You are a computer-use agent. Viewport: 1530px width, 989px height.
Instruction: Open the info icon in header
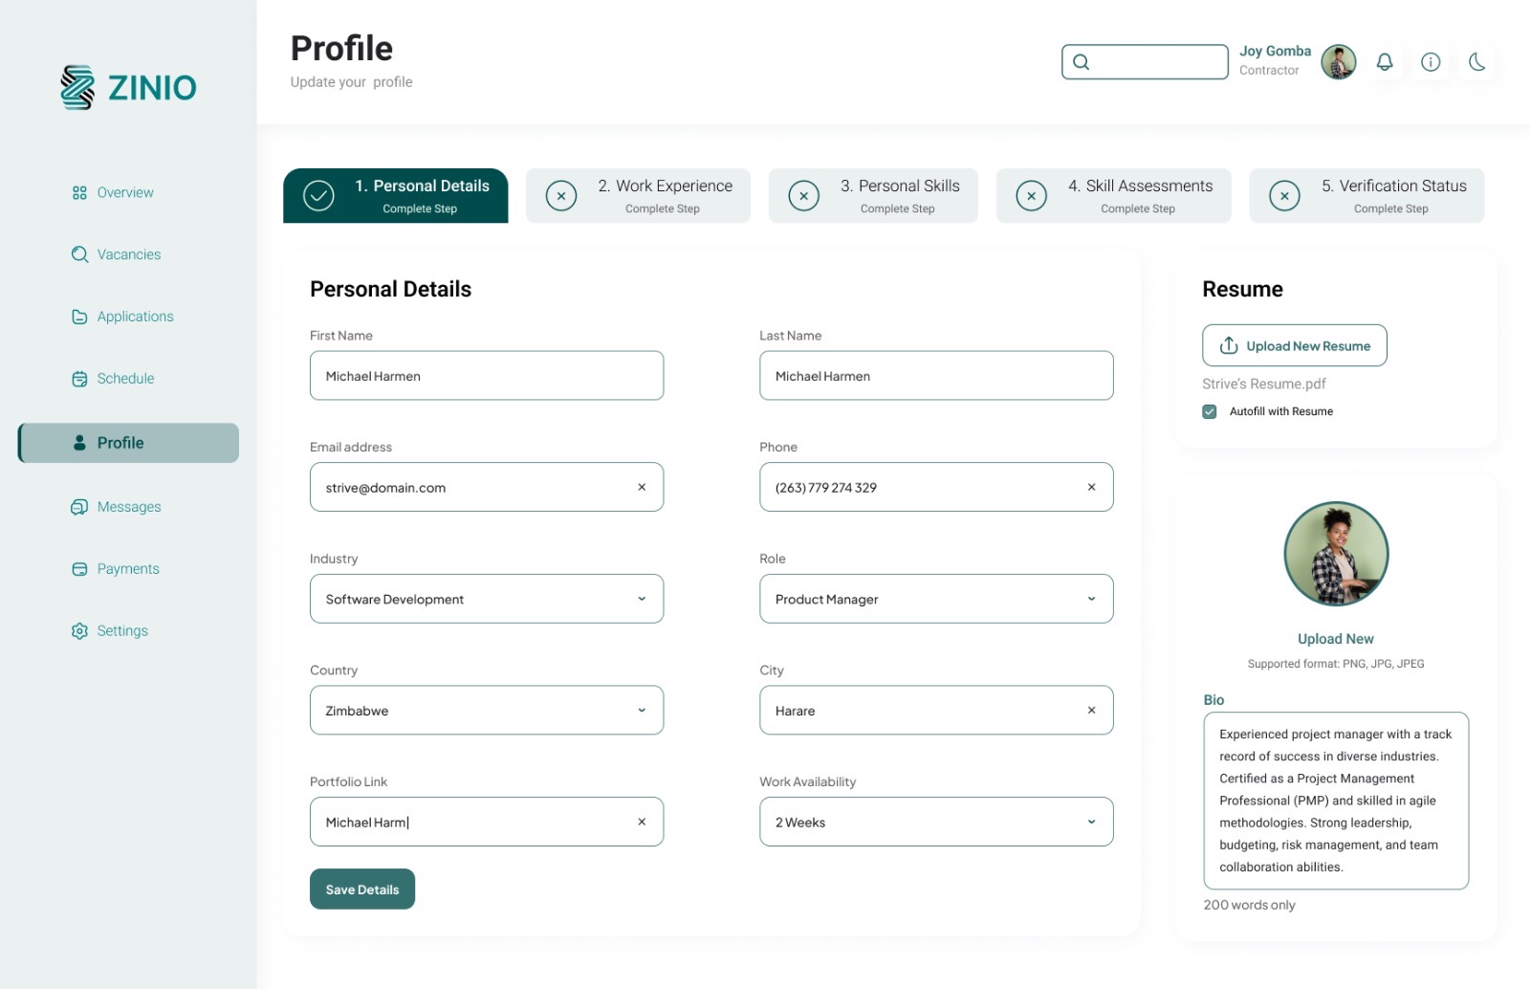[1431, 62]
